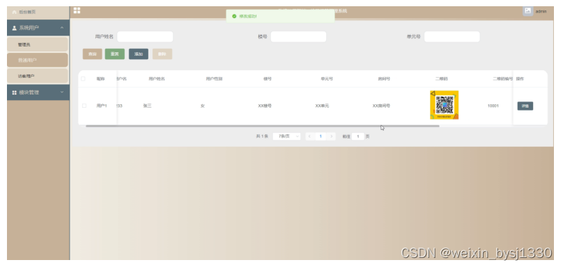Click page number 1 in pagination
563x267 pixels.
click(x=321, y=136)
